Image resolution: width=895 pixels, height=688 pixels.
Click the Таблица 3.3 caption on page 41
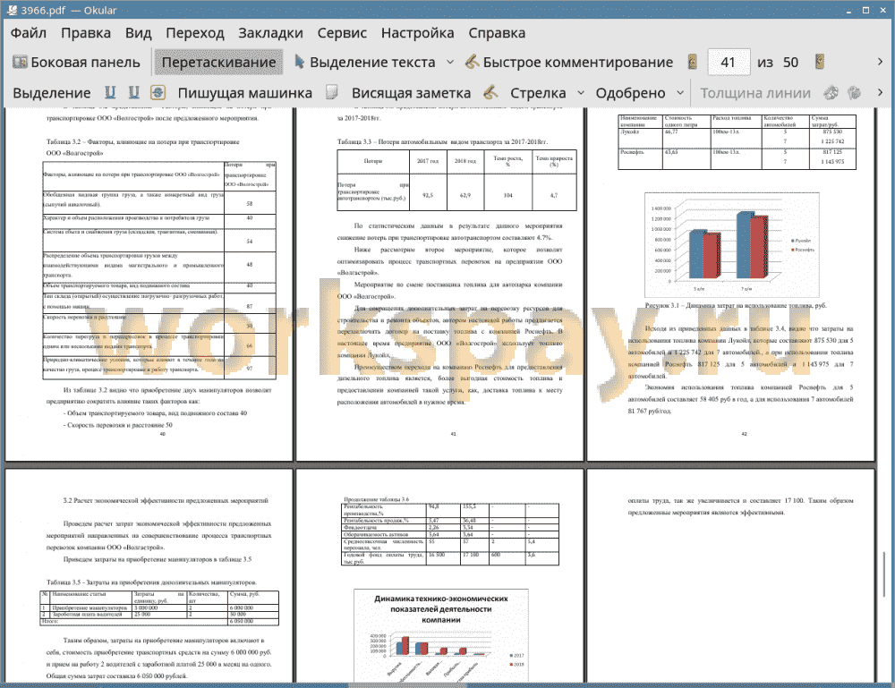(x=442, y=142)
